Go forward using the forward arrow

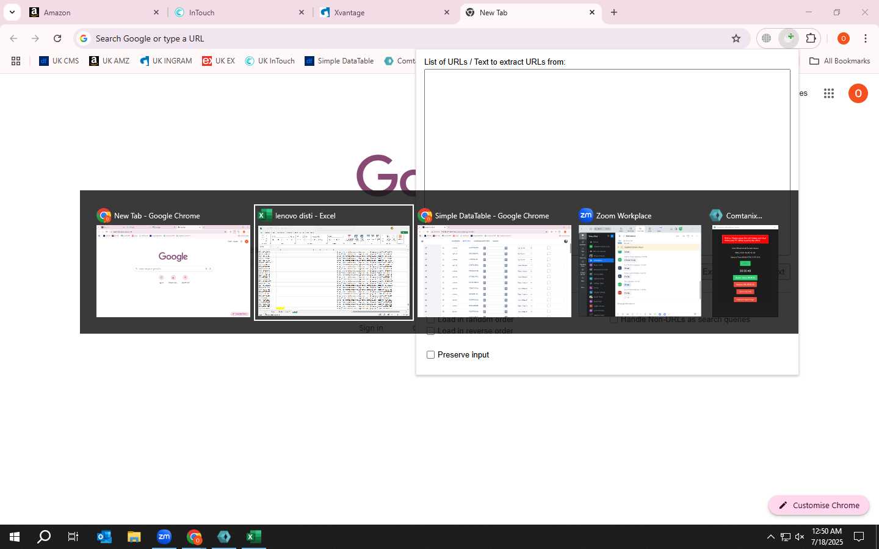(x=35, y=38)
